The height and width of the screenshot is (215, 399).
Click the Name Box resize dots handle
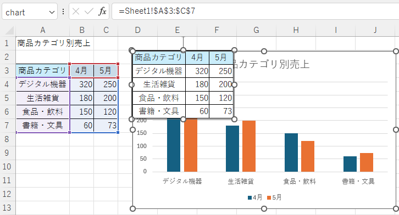point(63,12)
